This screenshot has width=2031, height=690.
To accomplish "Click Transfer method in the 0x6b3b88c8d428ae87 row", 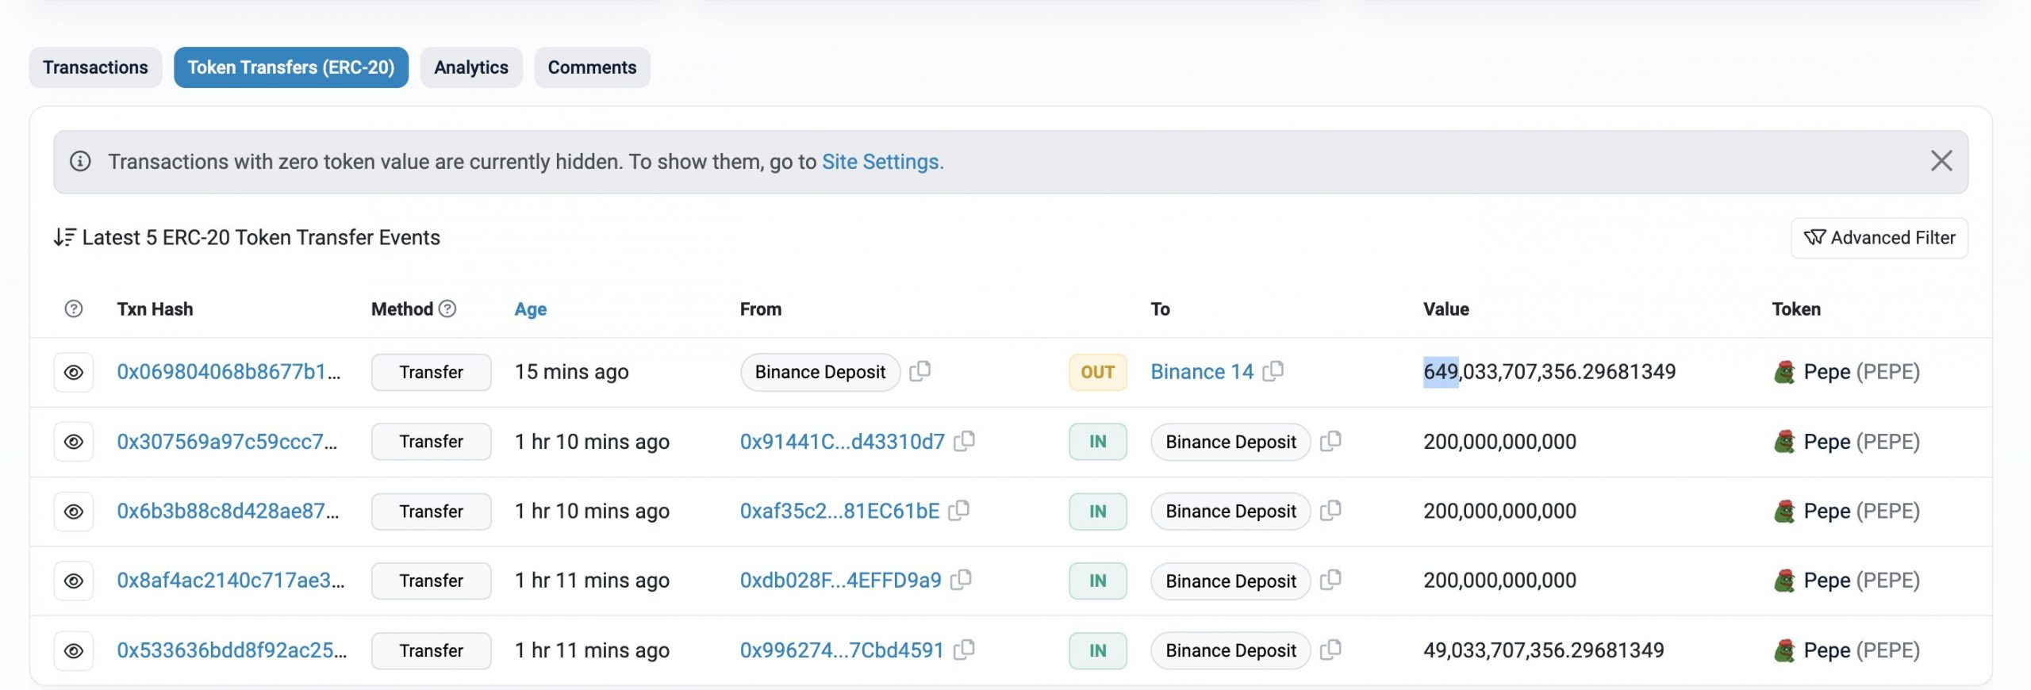I will (x=431, y=512).
